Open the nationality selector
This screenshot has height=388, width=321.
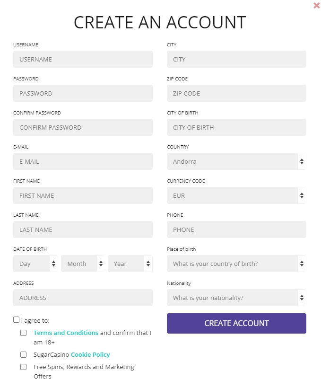(x=236, y=298)
